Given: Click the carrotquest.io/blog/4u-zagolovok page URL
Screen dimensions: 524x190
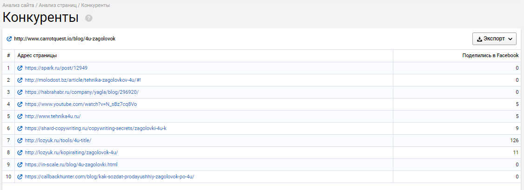Looking at the screenshot, I should 65,39.
